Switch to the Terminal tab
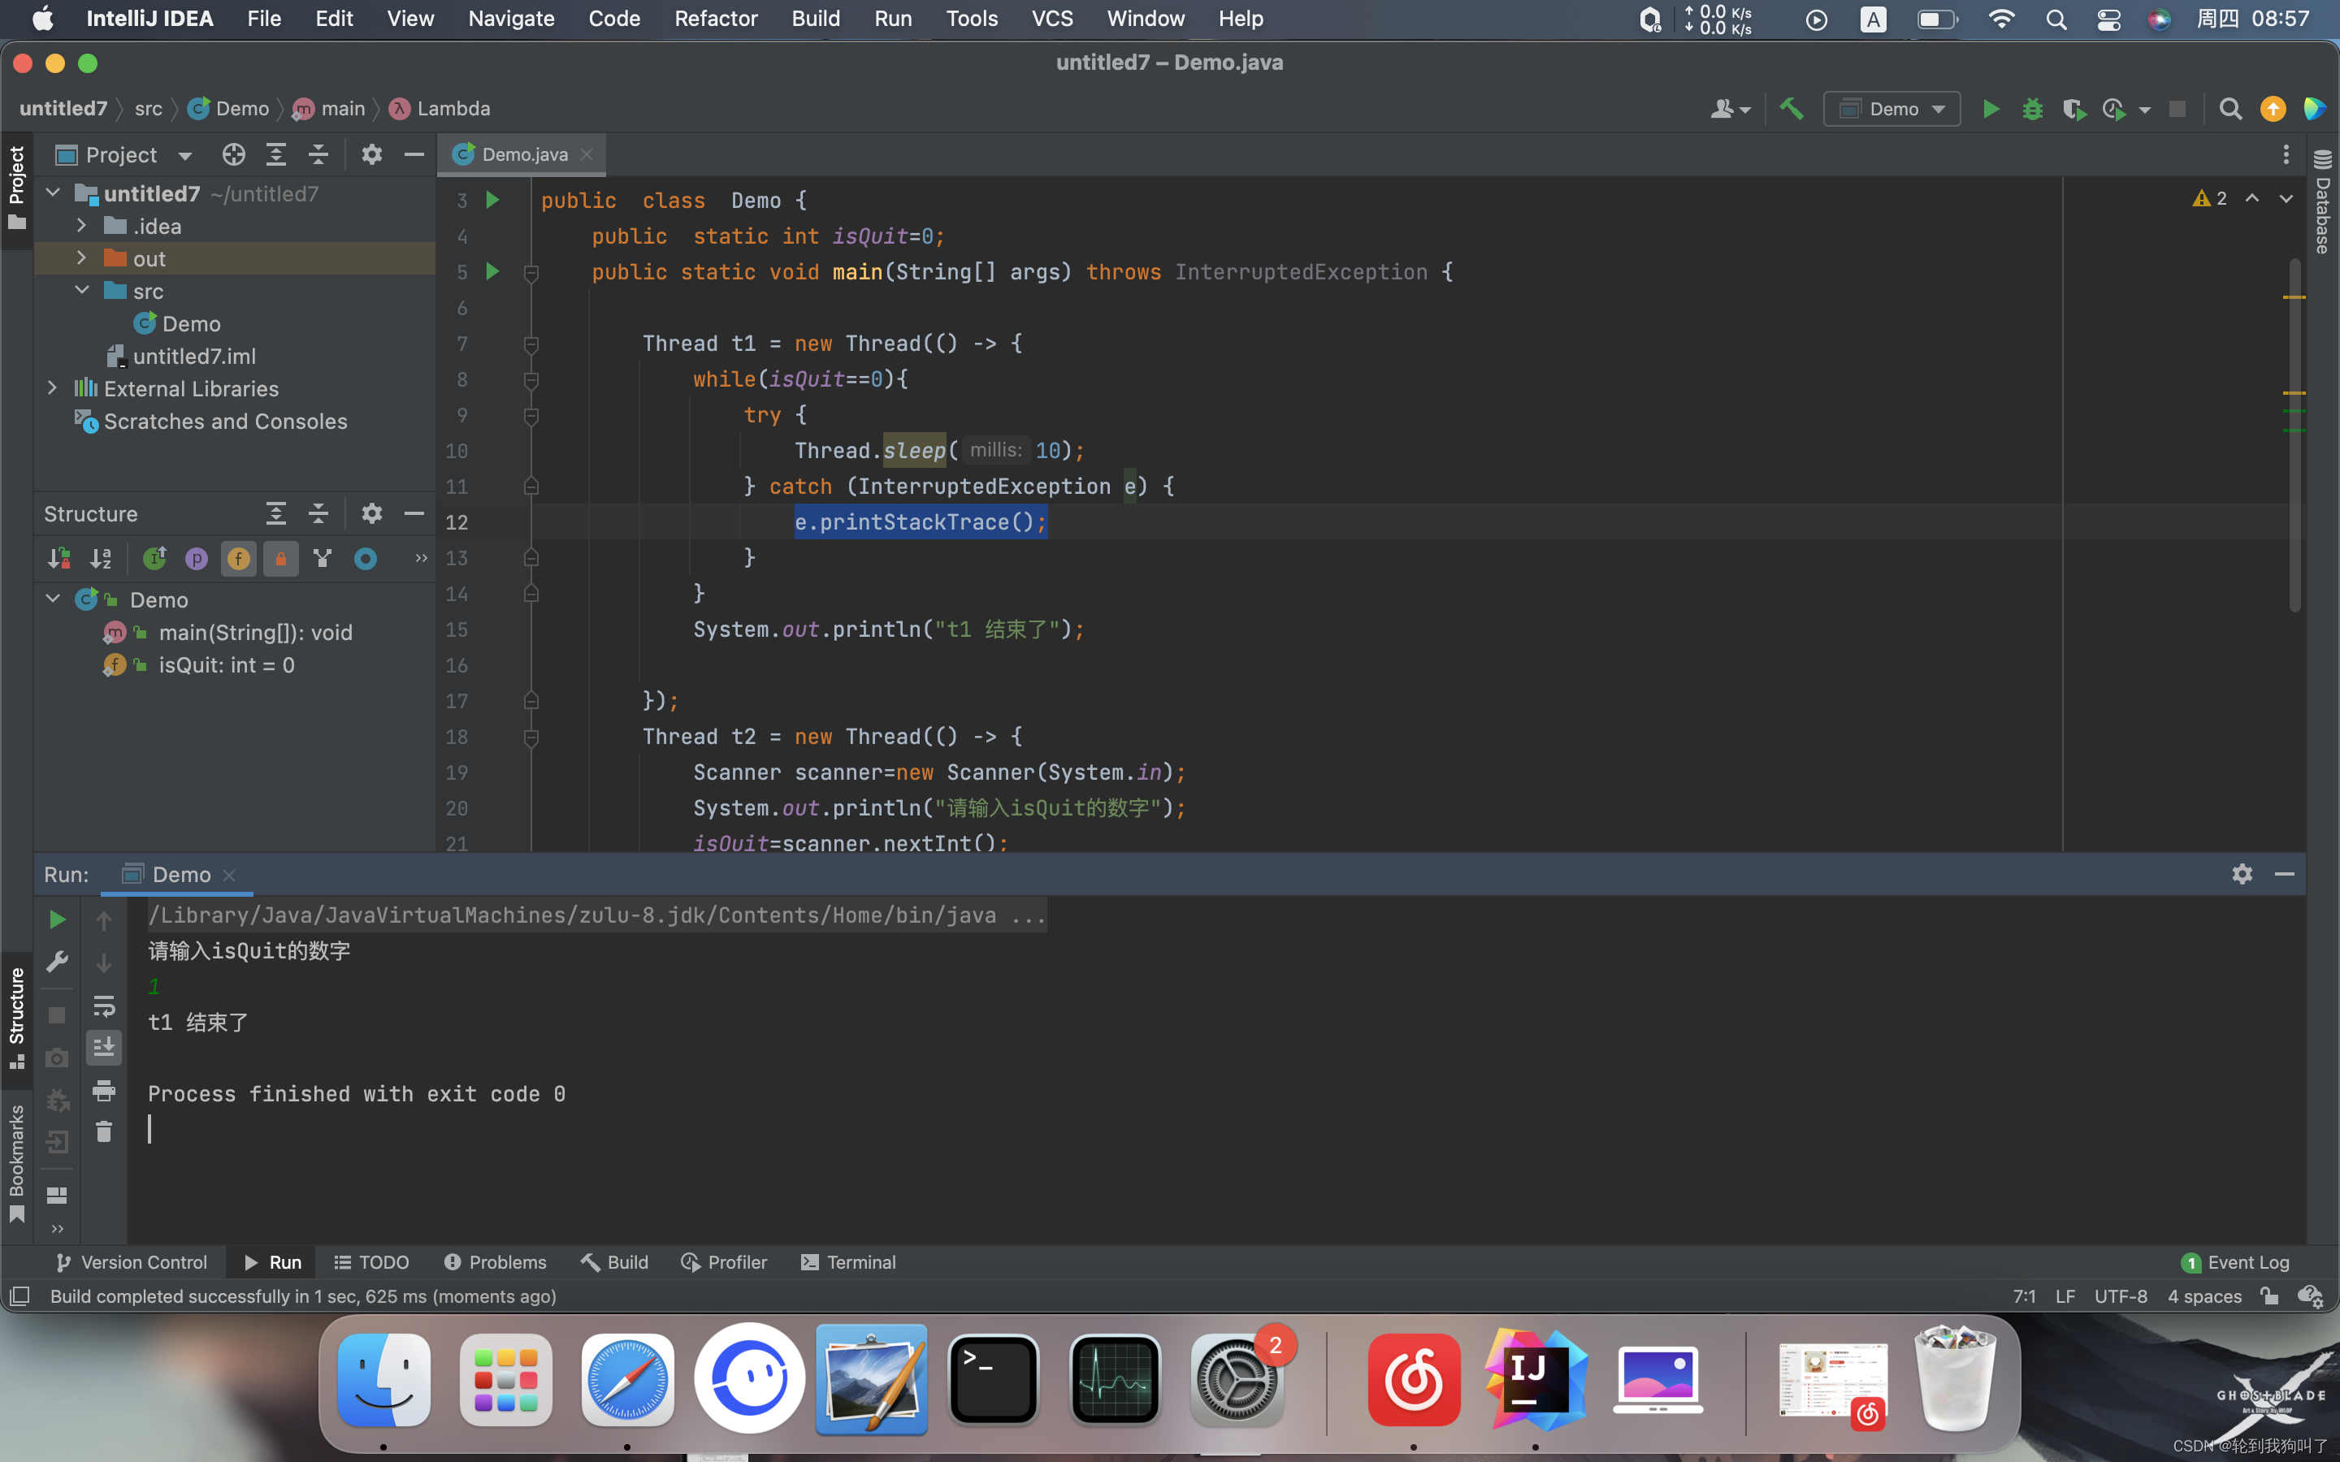This screenshot has width=2340, height=1462. (x=860, y=1262)
